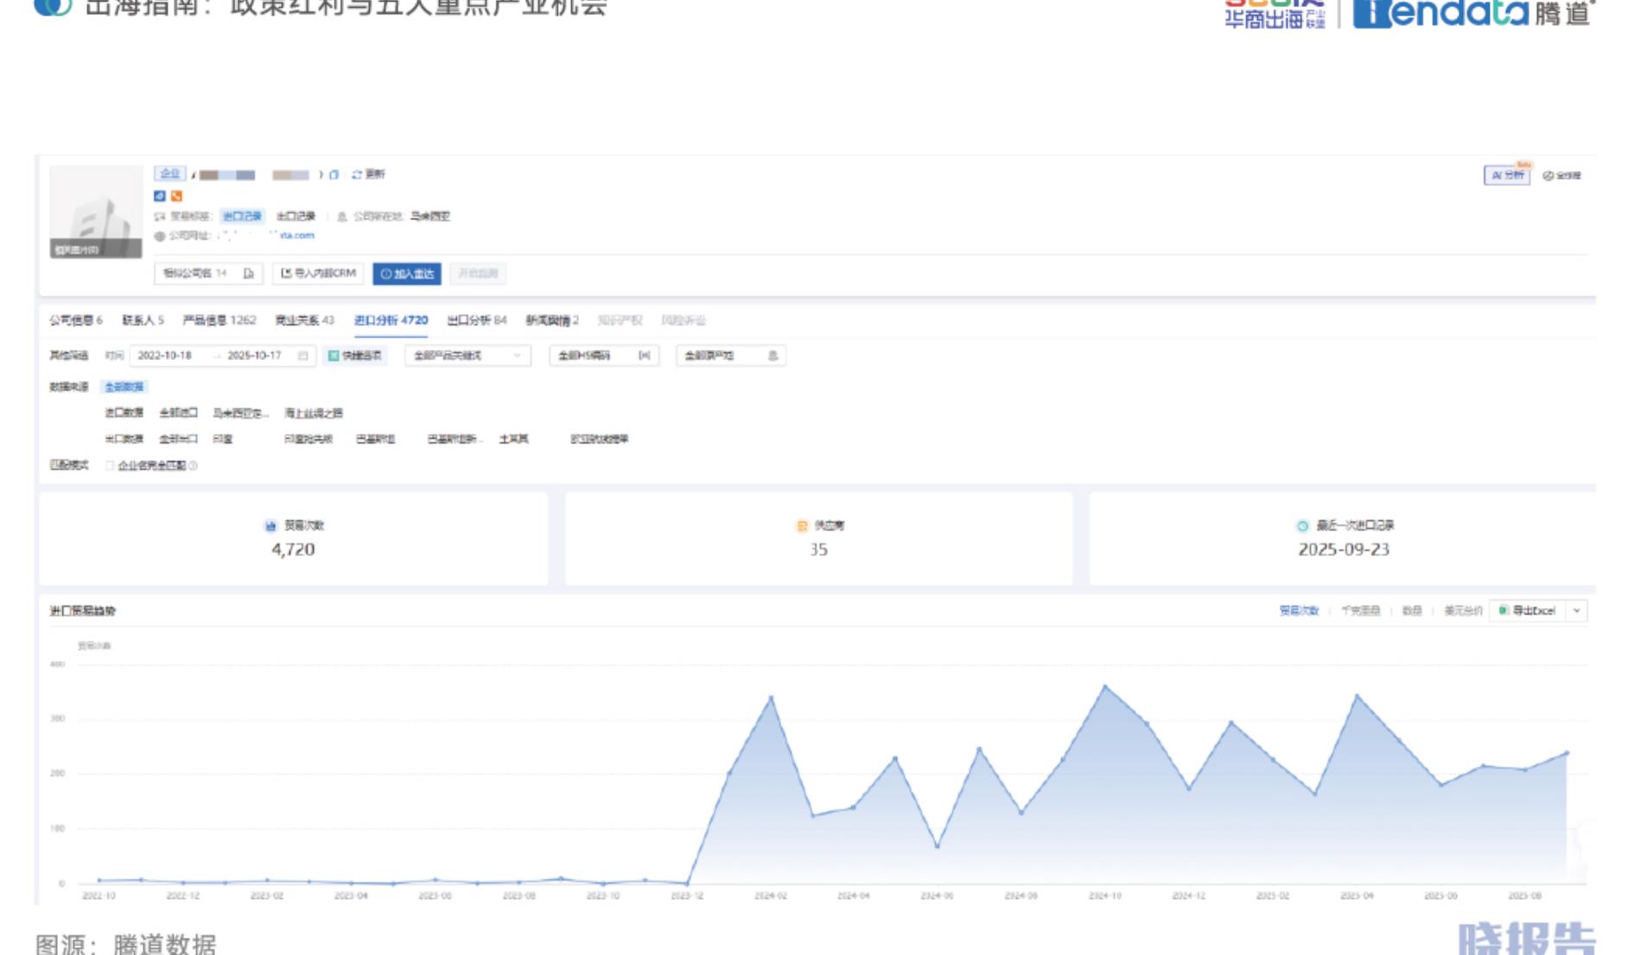Switch to the 商业关系 43 tab
The width and height of the screenshot is (1628, 955).
[x=304, y=320]
